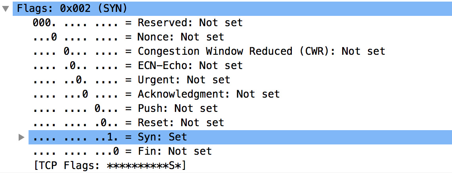The width and height of the screenshot is (452, 173).
Task: Select Congestion Window Reduced (CWR) row
Action: pyautogui.click(x=261, y=51)
